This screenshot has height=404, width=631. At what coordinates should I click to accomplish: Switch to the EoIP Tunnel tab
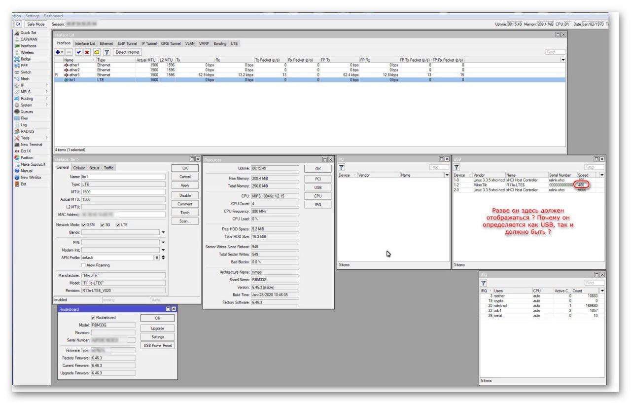(128, 43)
